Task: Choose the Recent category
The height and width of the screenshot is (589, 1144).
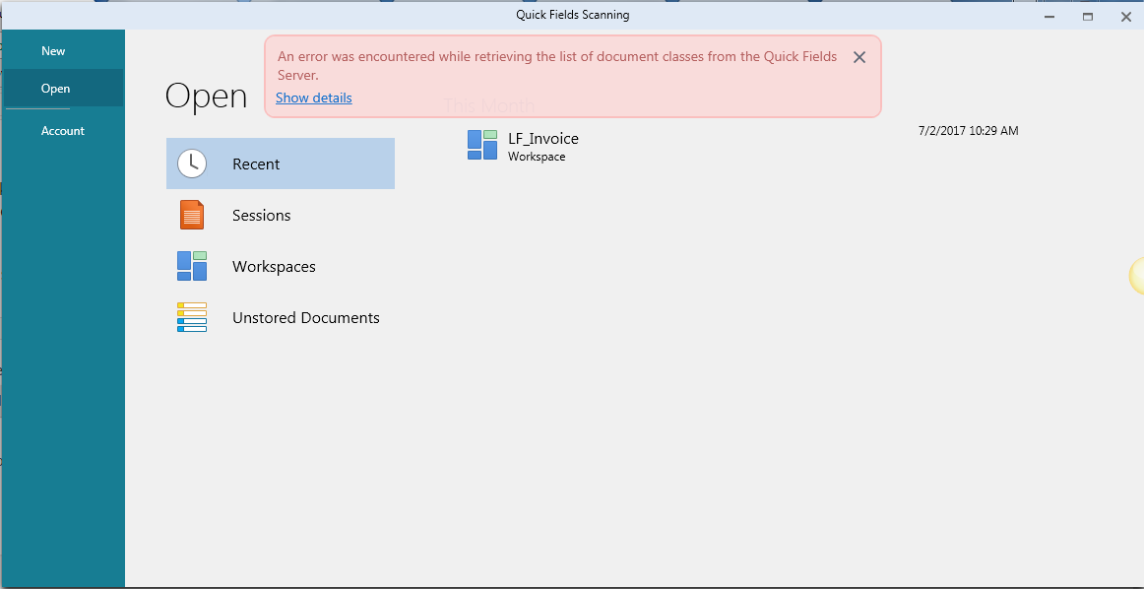Action: click(x=281, y=164)
